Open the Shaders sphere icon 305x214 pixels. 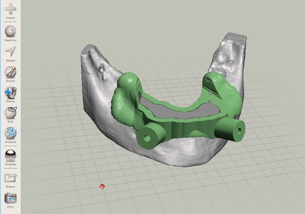pyautogui.click(x=10, y=156)
